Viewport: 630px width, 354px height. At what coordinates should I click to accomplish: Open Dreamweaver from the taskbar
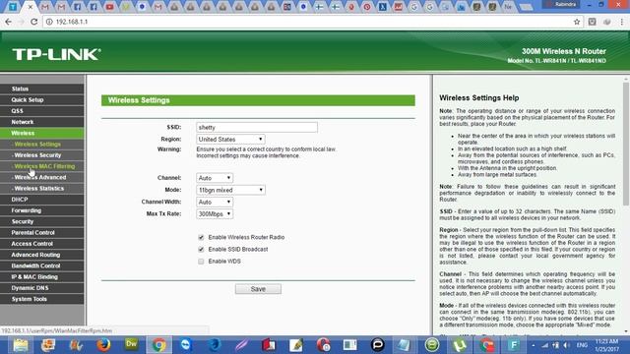click(x=131, y=345)
